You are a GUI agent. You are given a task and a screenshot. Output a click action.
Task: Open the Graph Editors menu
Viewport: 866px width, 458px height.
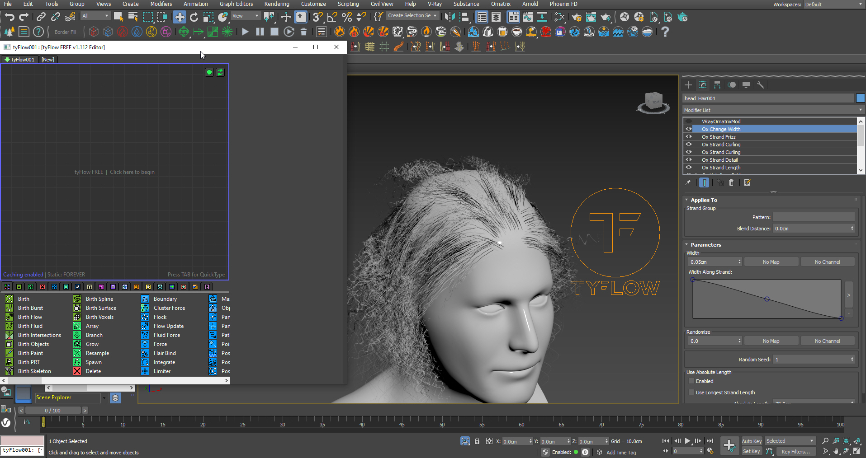coord(236,4)
